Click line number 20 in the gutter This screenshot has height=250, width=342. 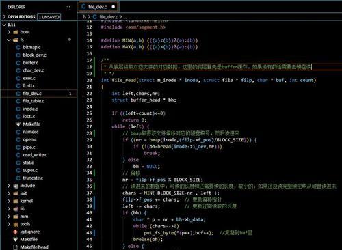pos(89,80)
